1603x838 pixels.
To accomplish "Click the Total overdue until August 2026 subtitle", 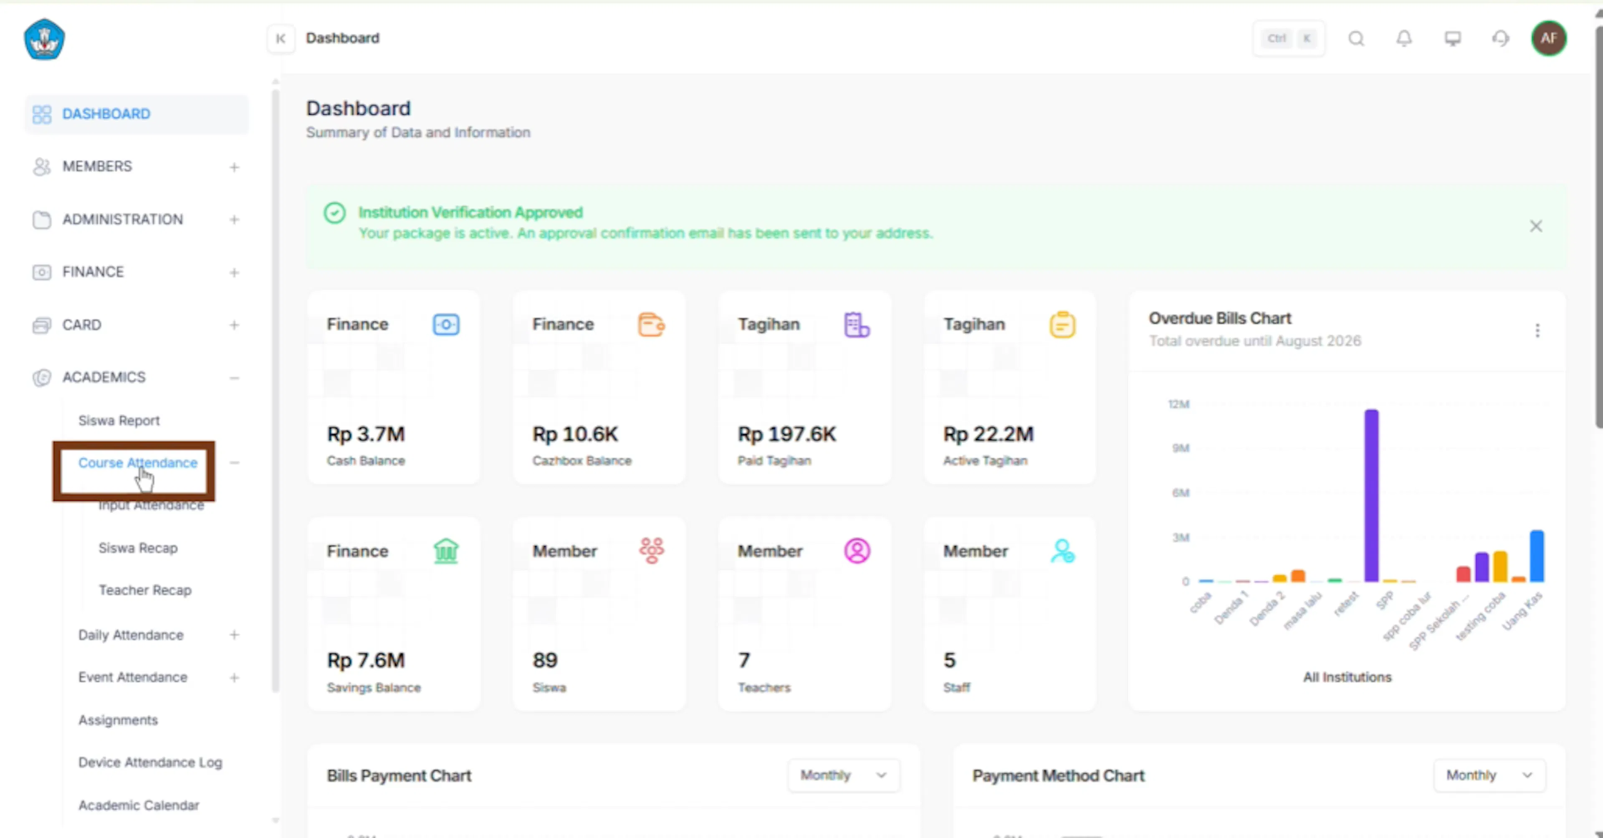I will [1254, 341].
